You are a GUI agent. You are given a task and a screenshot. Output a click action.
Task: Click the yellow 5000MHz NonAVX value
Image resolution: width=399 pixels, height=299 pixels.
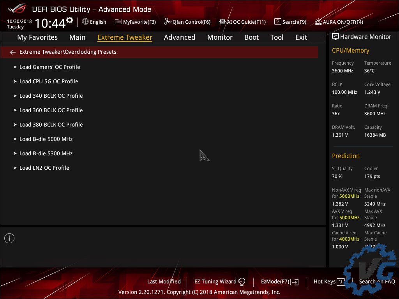click(350, 196)
